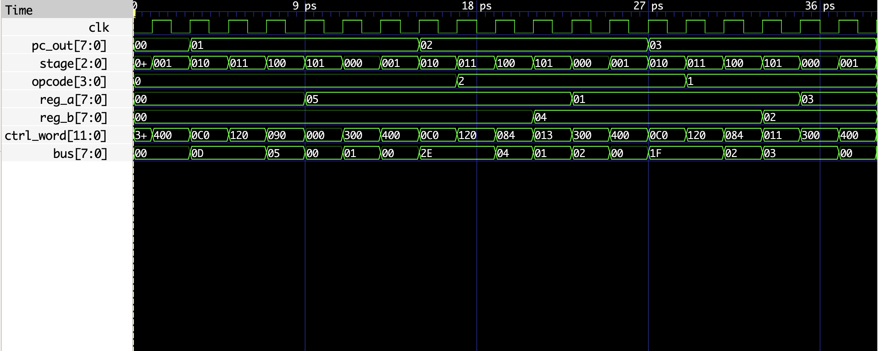Click bus value 0D segment
The width and height of the screenshot is (878, 351).
click(x=228, y=153)
